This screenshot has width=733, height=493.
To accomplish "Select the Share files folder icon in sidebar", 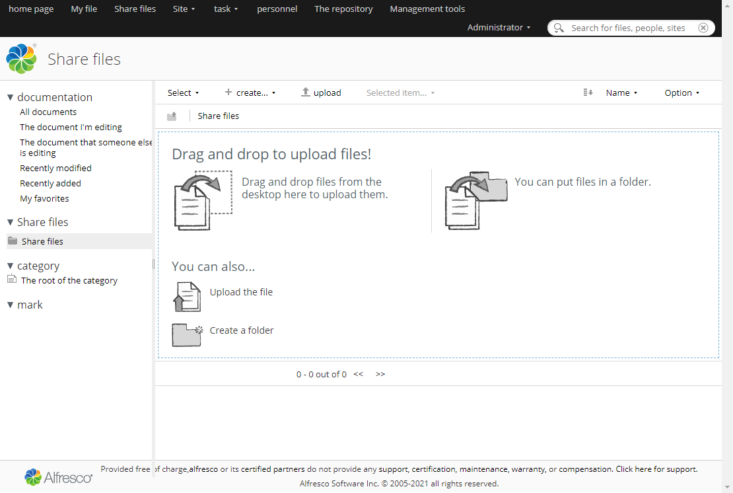I will (12, 241).
